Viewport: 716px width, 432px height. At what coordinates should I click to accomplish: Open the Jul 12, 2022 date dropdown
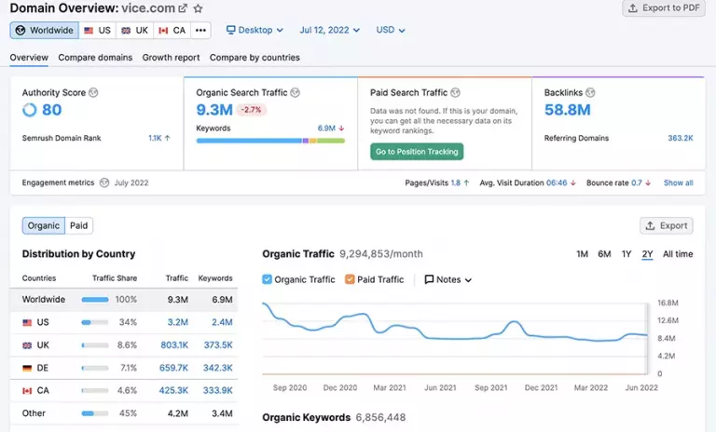(x=329, y=30)
